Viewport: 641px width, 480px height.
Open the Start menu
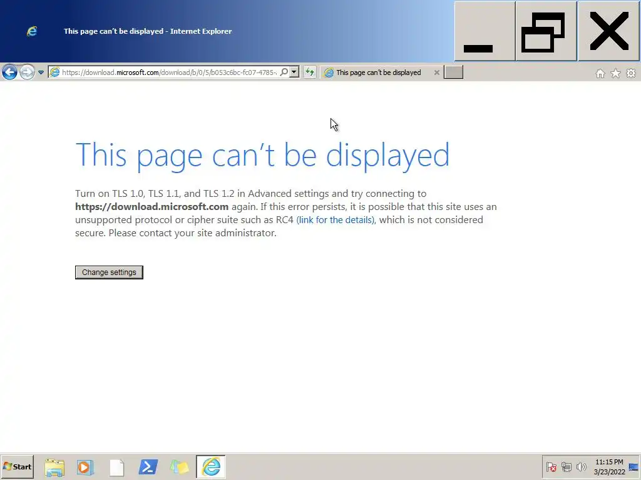(17, 466)
